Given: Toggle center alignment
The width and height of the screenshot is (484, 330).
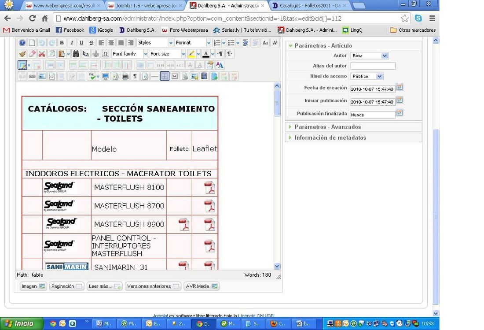Looking at the screenshot, I should [x=111, y=43].
